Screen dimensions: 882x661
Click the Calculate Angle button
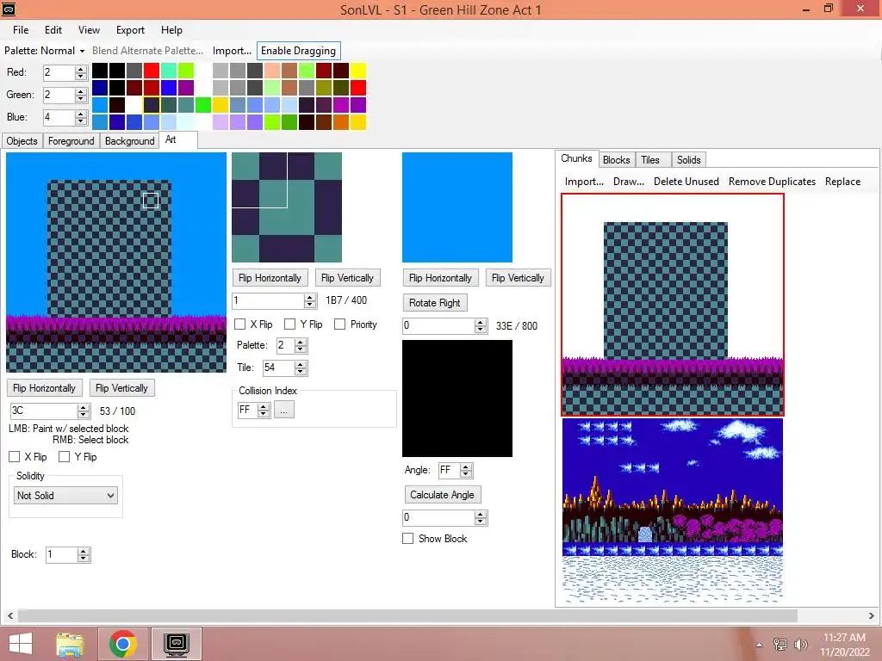click(x=442, y=495)
